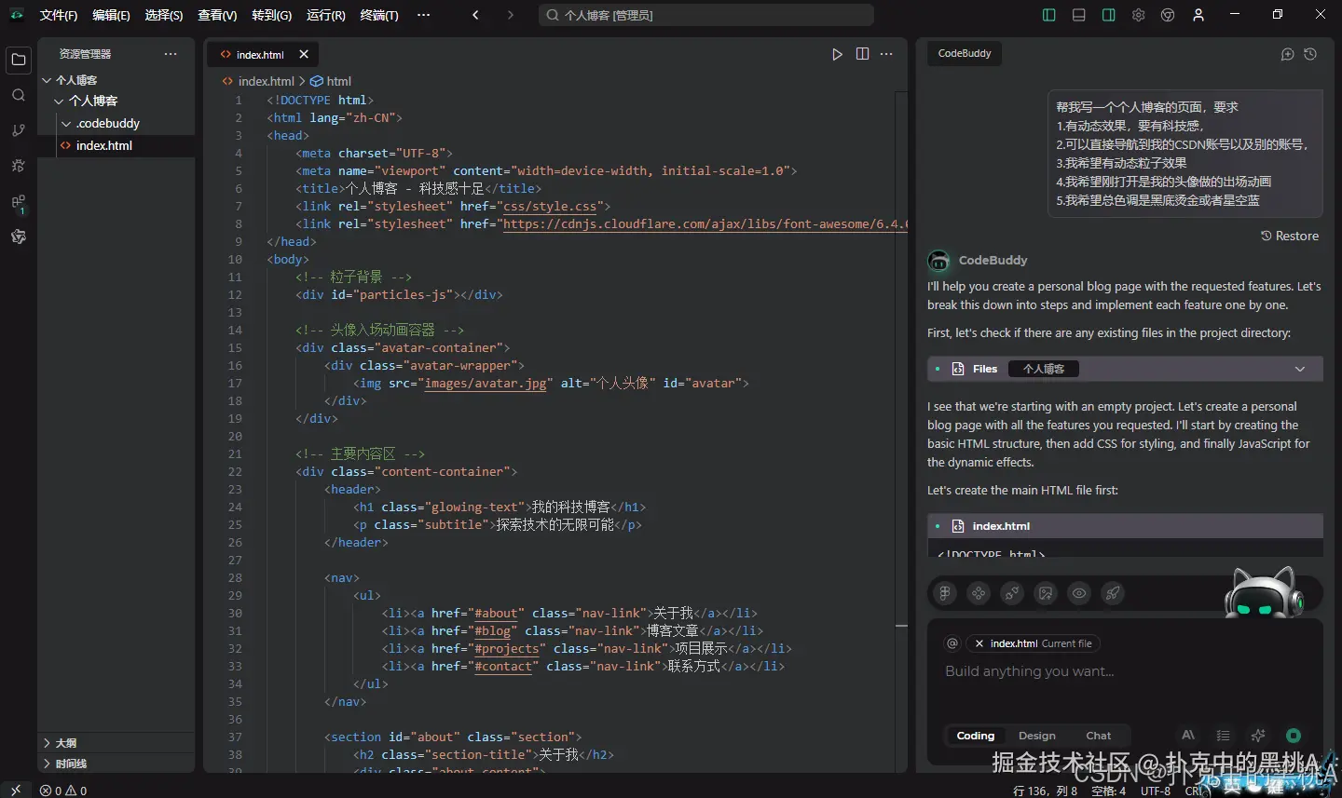Open the 终端(T) menu
1342x798 pixels.
point(378,15)
